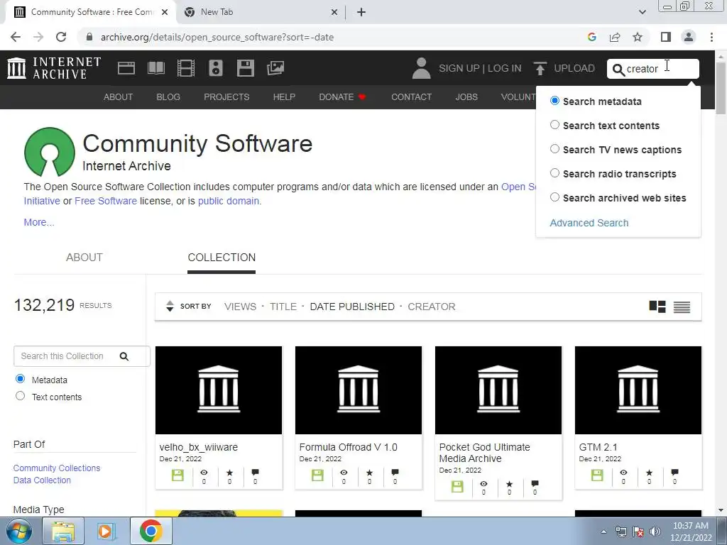The image size is (727, 545).
Task: Click the volume speaker tray icon
Action: tap(655, 532)
